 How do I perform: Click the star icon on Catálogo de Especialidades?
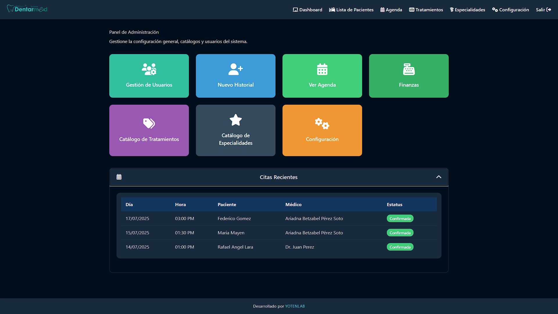[x=236, y=120]
